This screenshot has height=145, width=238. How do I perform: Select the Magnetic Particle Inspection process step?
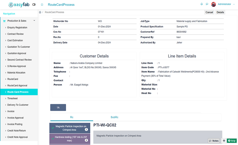click(70, 128)
